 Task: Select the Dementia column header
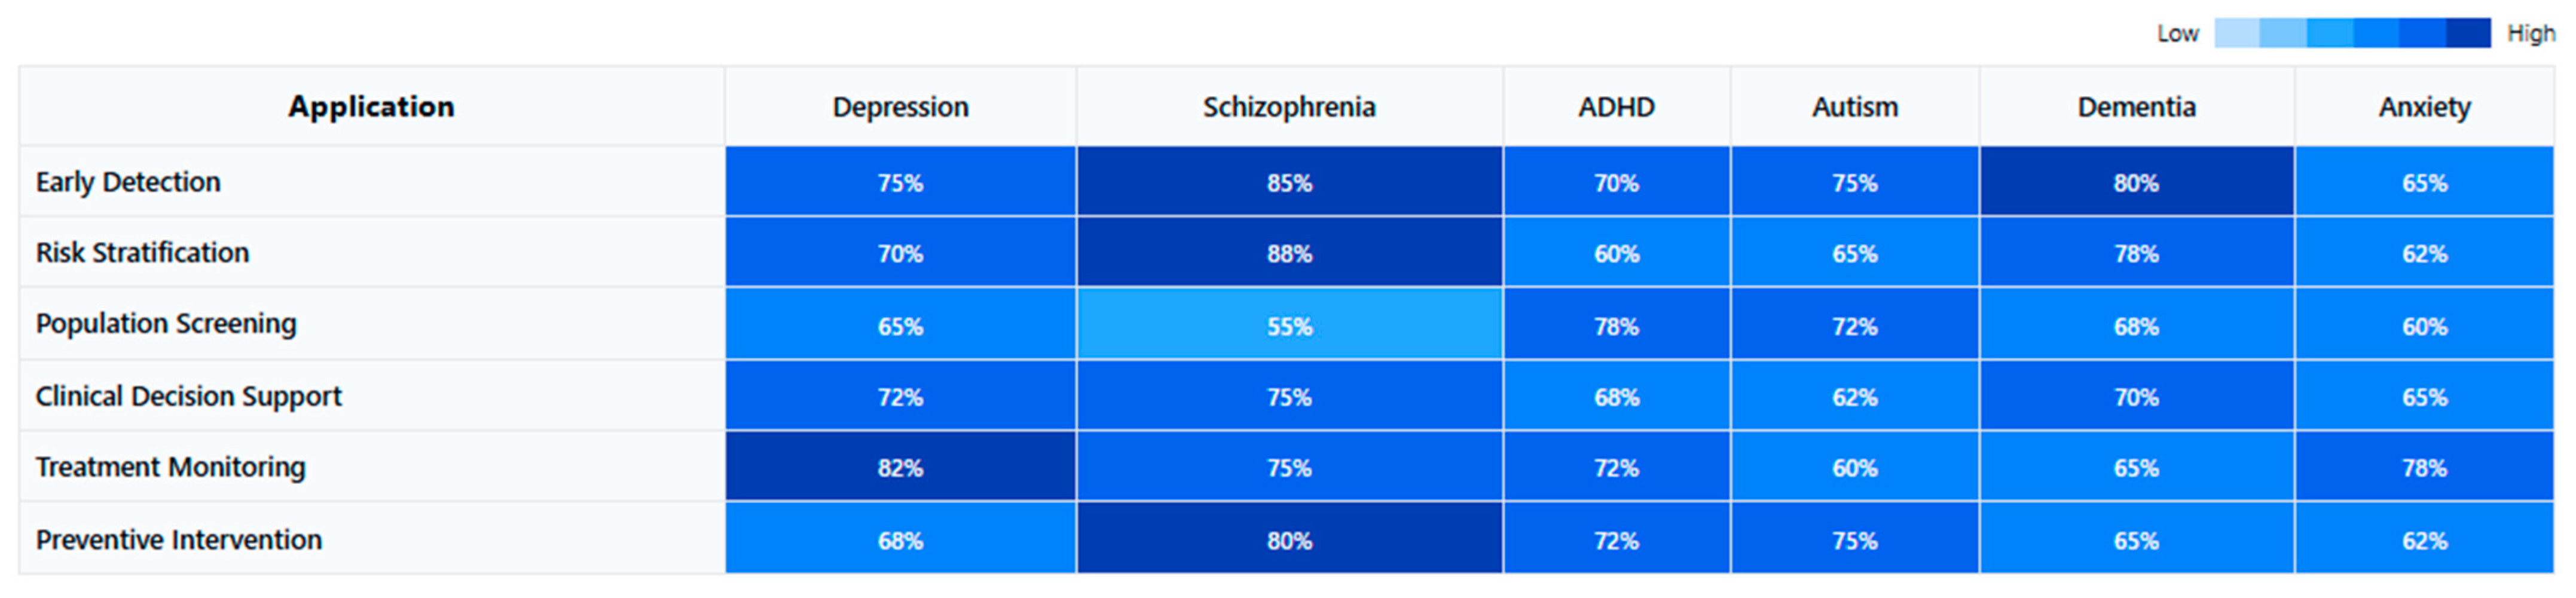[2136, 107]
